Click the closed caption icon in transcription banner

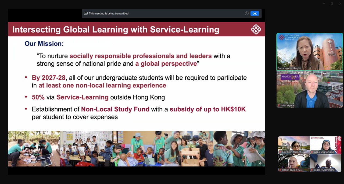click(x=86, y=13)
